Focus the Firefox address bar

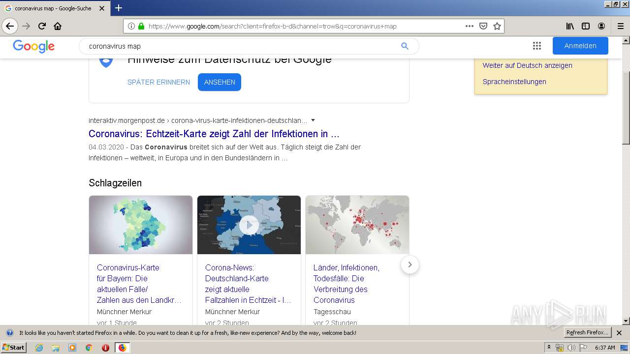(305, 26)
